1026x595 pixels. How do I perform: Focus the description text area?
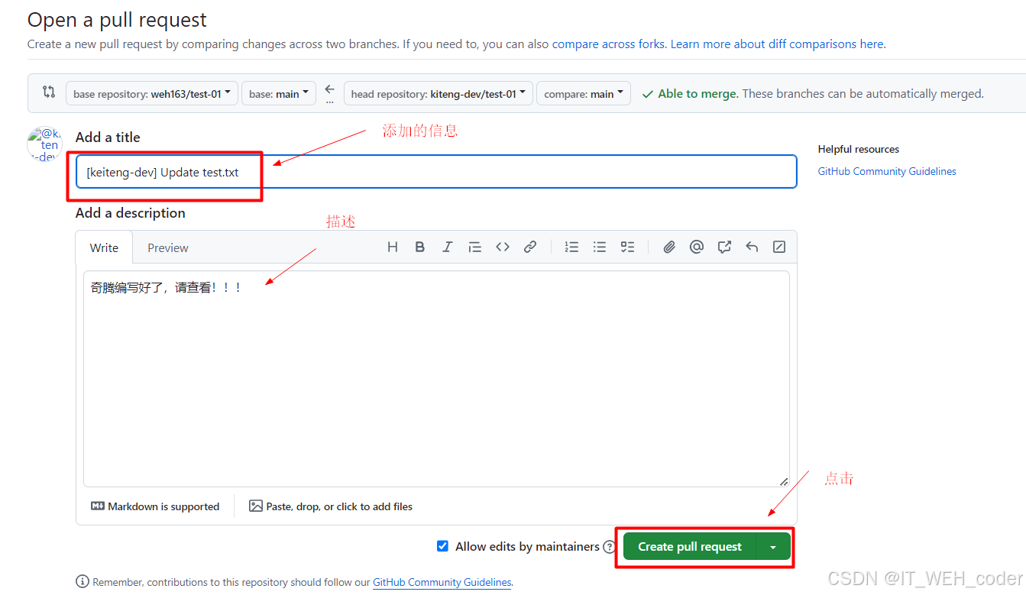click(436, 379)
